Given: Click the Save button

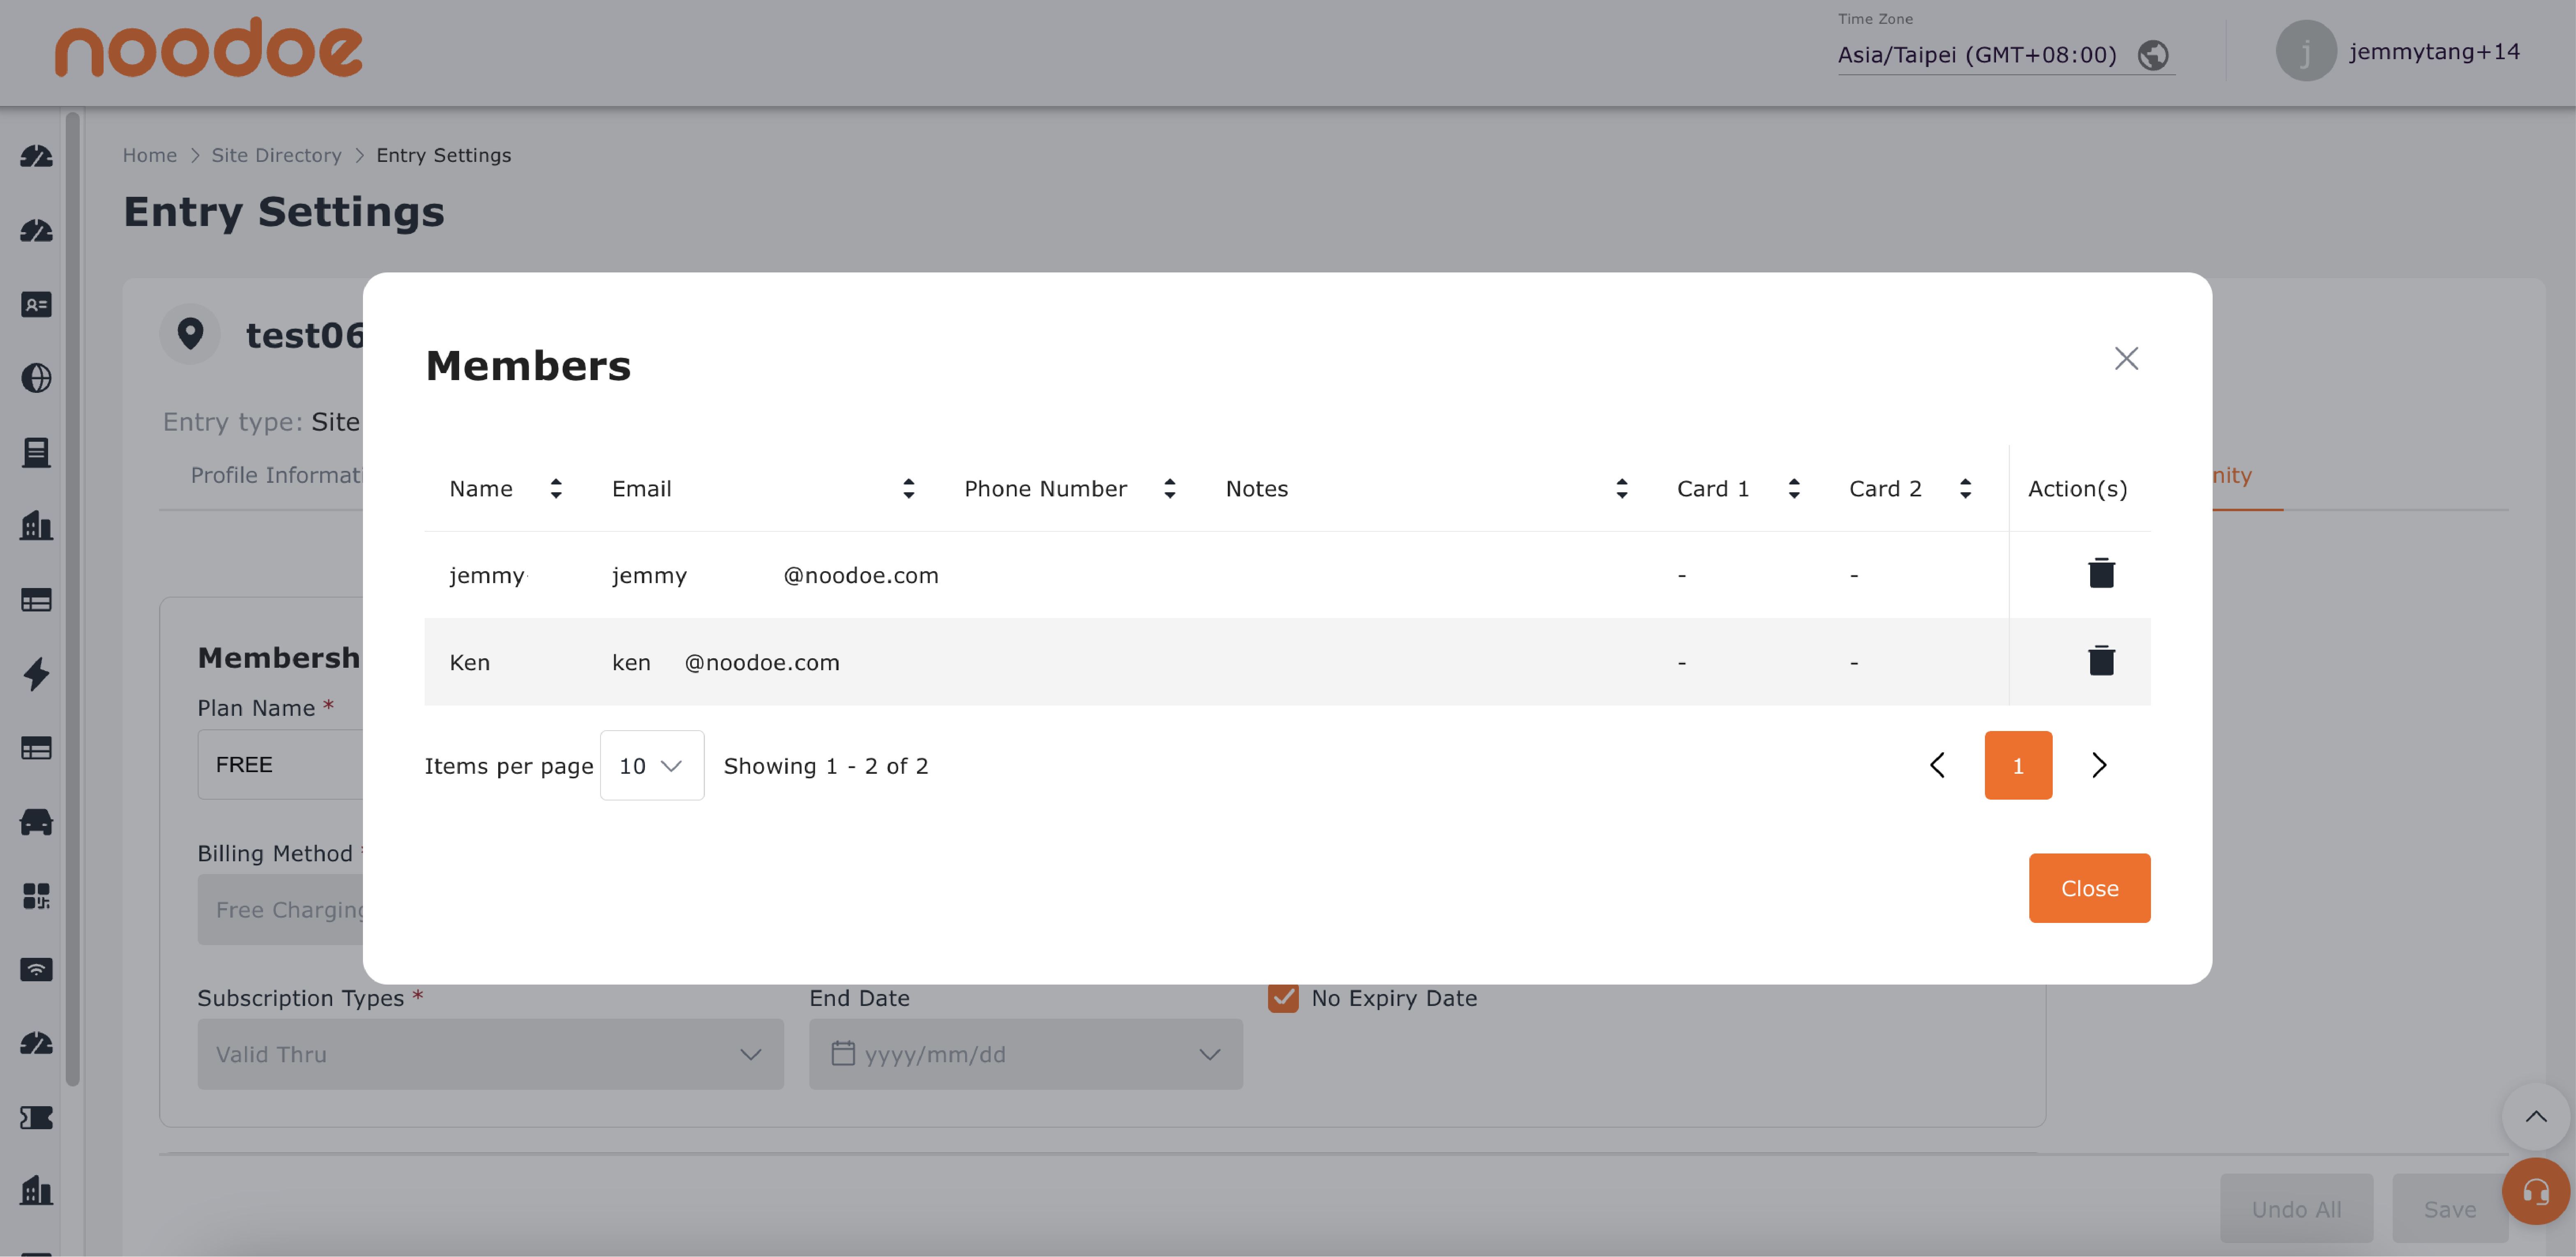Looking at the screenshot, I should (2449, 1209).
